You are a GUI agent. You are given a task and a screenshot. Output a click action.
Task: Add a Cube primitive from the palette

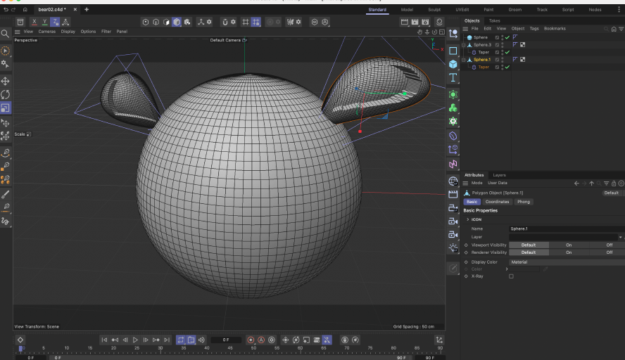tap(453, 64)
